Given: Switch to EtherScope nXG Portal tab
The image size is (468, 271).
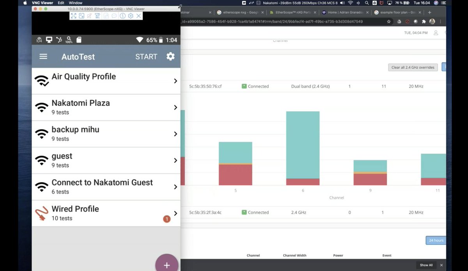Looking at the screenshot, I should tap(293, 12).
